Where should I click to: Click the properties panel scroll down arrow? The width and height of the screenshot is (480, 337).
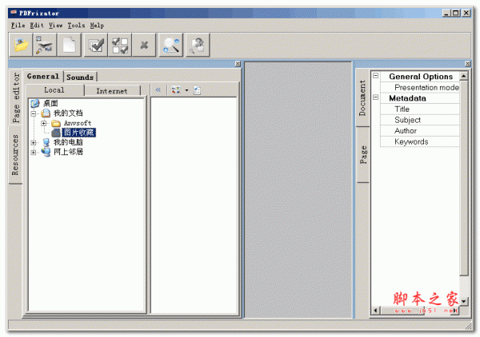coord(464,301)
